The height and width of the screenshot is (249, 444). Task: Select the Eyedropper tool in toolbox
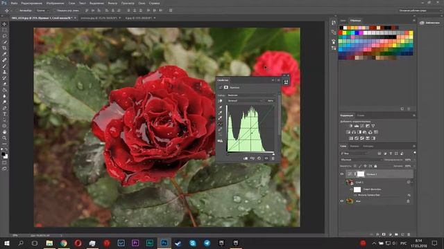point(4,54)
